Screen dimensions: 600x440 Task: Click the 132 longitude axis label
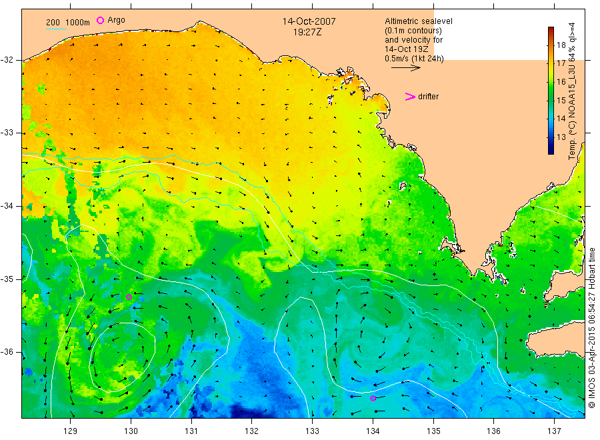pos(252,431)
